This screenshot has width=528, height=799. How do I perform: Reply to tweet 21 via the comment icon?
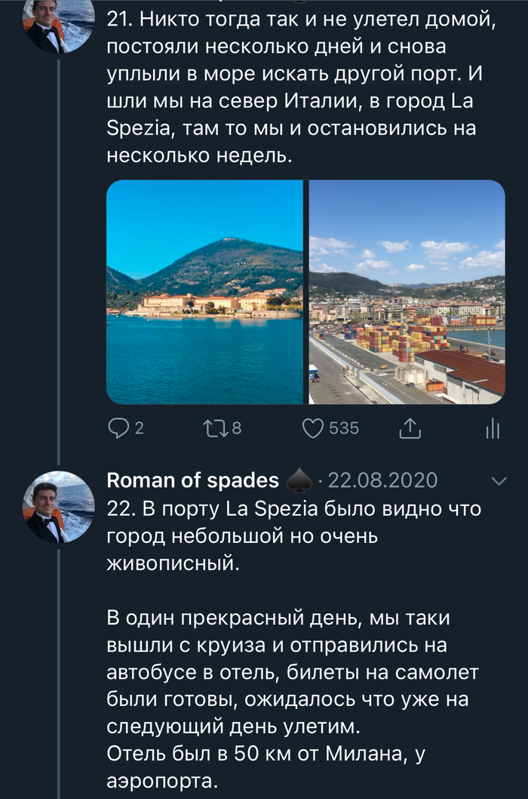[119, 428]
